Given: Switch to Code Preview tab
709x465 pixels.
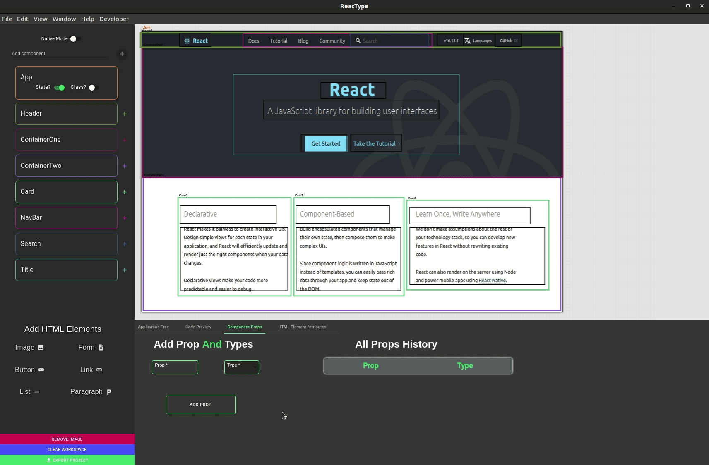Looking at the screenshot, I should [x=198, y=327].
